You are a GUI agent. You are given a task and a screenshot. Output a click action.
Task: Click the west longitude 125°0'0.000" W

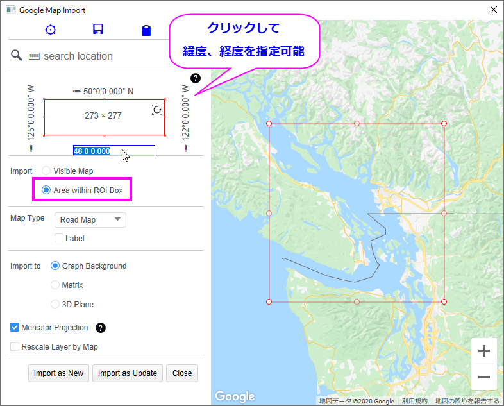pos(31,112)
